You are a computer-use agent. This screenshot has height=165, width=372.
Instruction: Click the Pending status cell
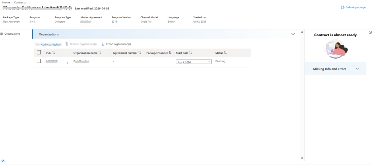point(220,61)
